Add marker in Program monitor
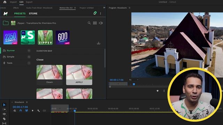223x125 pixels. [x=157, y=91]
